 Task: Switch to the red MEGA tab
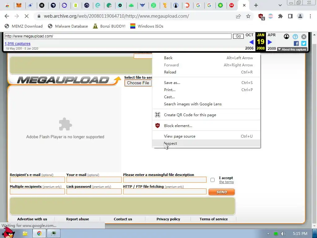click(232, 5)
